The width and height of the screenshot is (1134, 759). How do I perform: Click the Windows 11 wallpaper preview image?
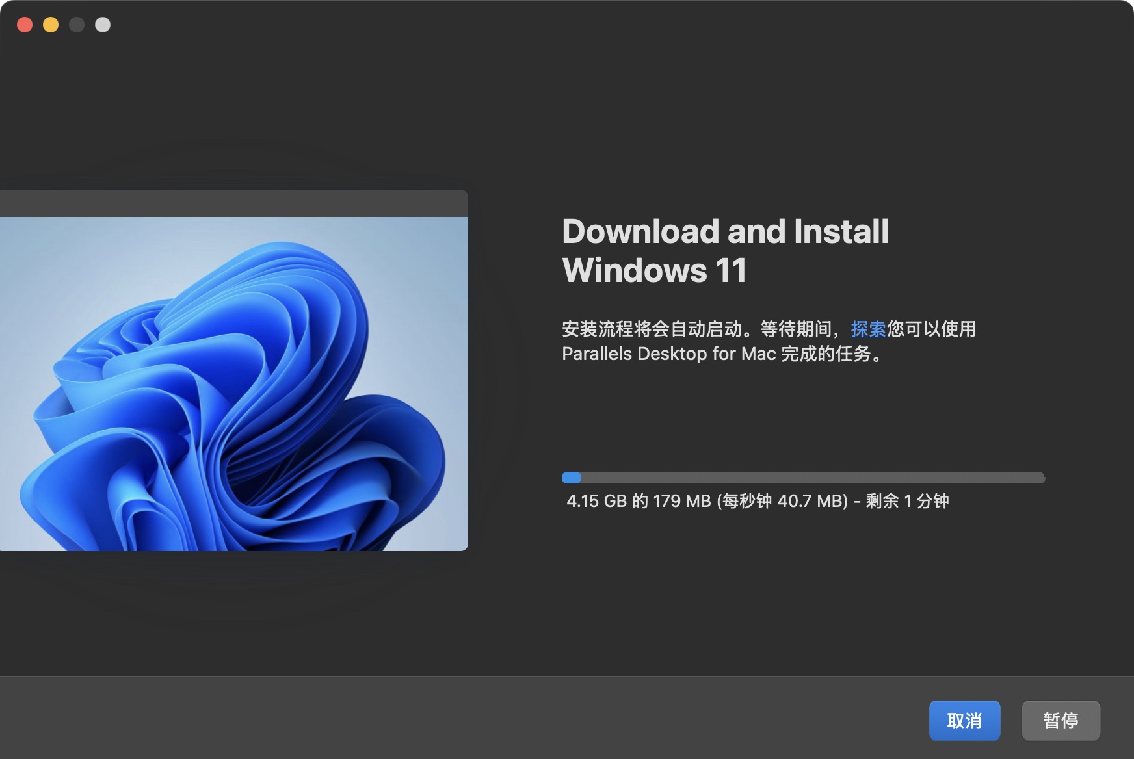pos(234,383)
